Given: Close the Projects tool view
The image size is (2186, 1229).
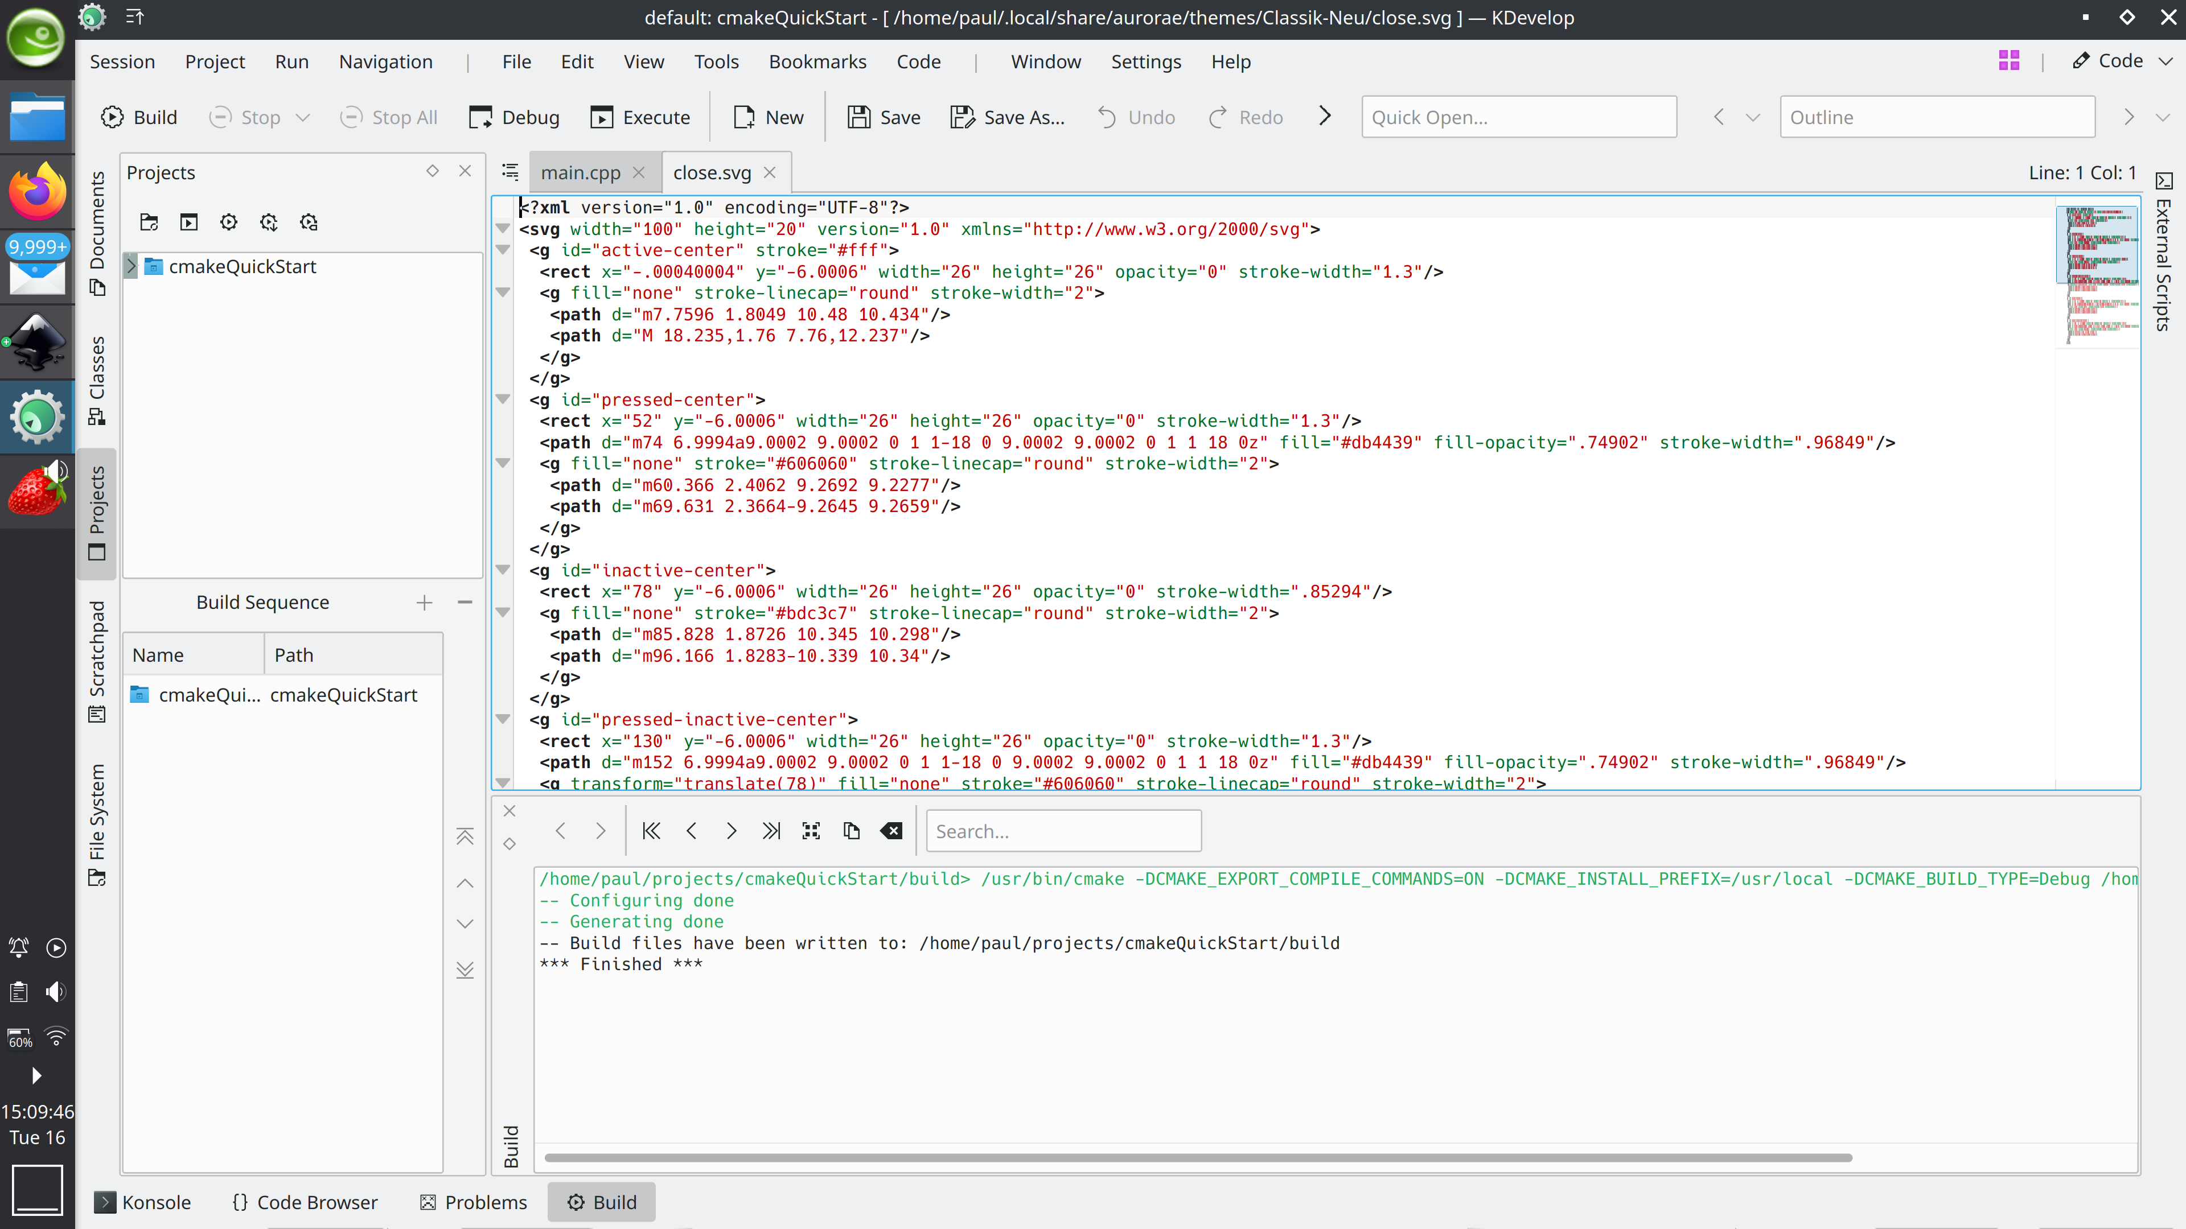Looking at the screenshot, I should [465, 171].
